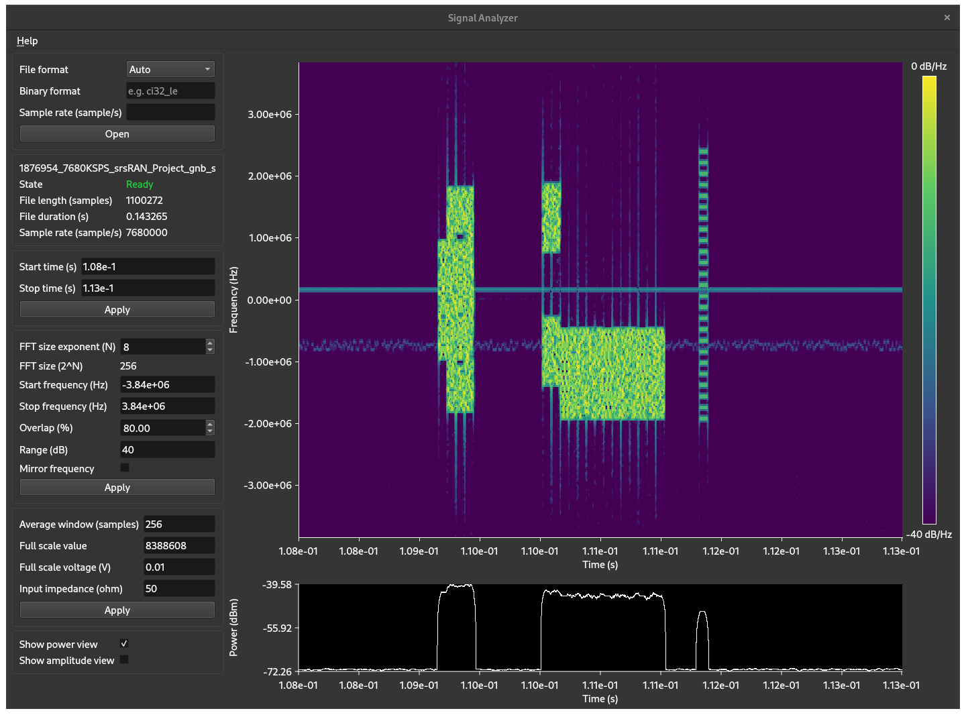Click the Binary format input
This screenshot has height=715, width=966.
170,91
